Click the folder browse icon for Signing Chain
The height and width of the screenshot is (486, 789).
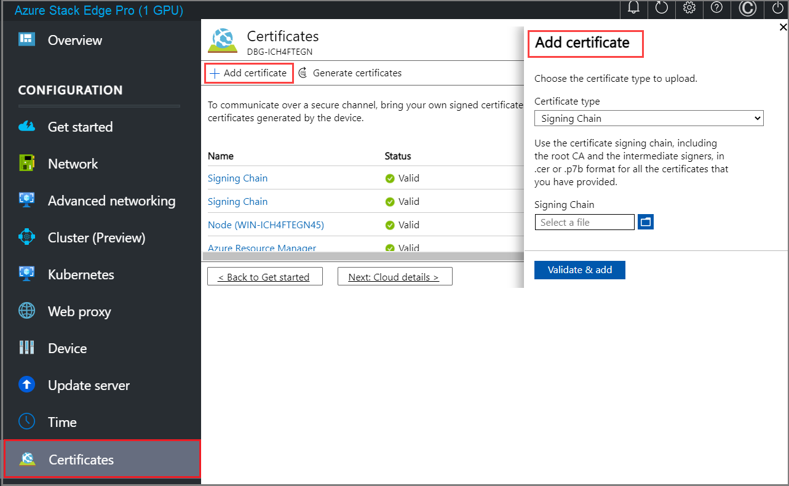click(x=645, y=222)
